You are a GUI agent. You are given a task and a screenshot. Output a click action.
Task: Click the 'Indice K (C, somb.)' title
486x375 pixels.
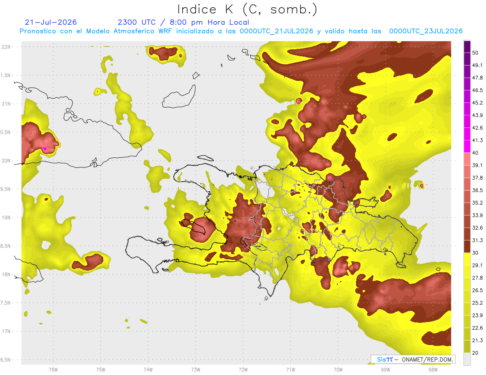click(247, 10)
